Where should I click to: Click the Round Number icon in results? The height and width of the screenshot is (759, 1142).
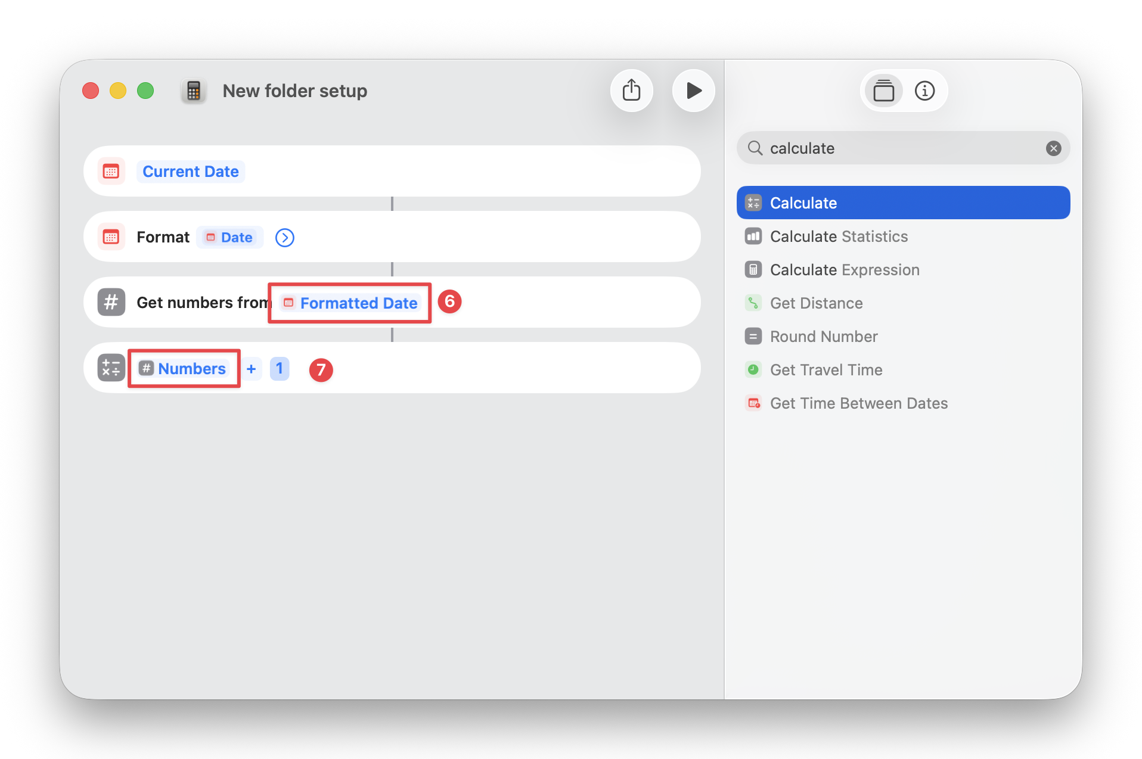pyautogui.click(x=753, y=336)
